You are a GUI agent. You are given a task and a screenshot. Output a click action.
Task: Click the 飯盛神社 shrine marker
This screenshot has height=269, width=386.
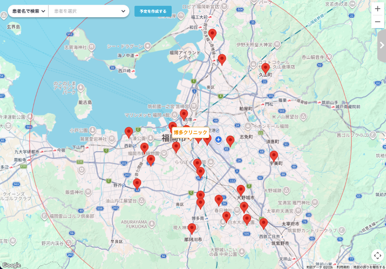[88, 192]
